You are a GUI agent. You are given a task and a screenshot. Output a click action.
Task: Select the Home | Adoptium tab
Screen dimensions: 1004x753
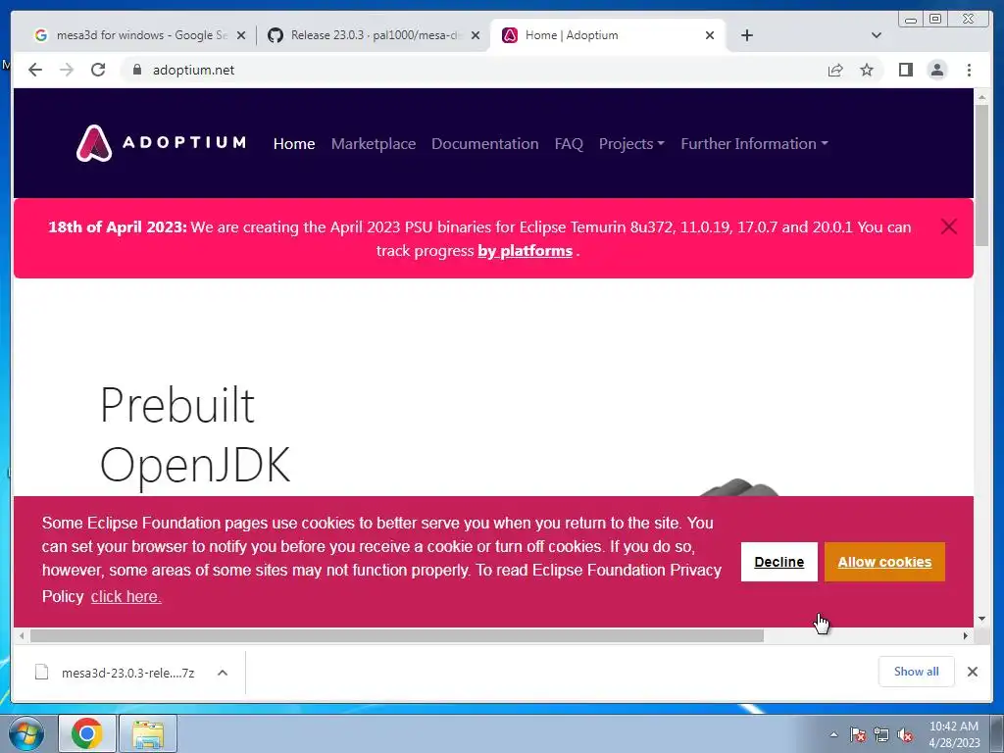coord(602,35)
